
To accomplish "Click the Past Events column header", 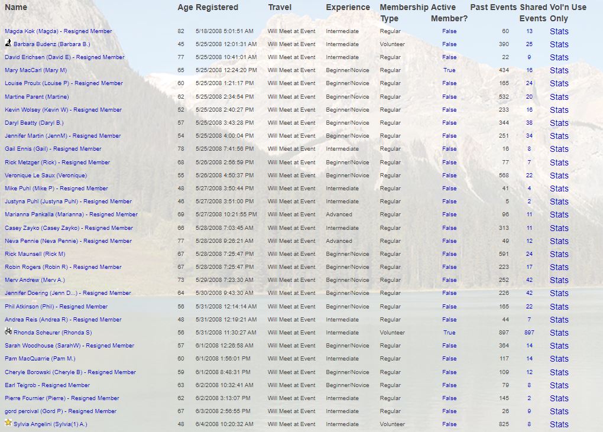I will coord(492,8).
